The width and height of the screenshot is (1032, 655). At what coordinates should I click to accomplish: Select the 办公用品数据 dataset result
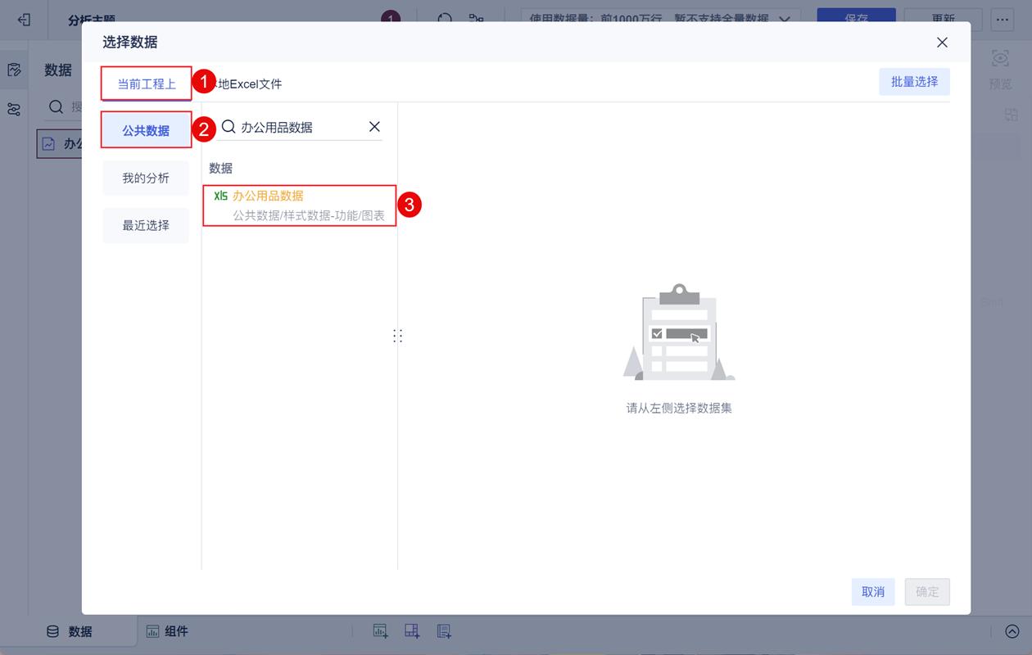(x=299, y=206)
